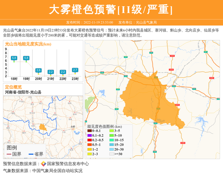Image resolution: width=223 pixels, height=175 pixels.
Task: Select the 2.2 data label at 21时
Action: point(51,71)
